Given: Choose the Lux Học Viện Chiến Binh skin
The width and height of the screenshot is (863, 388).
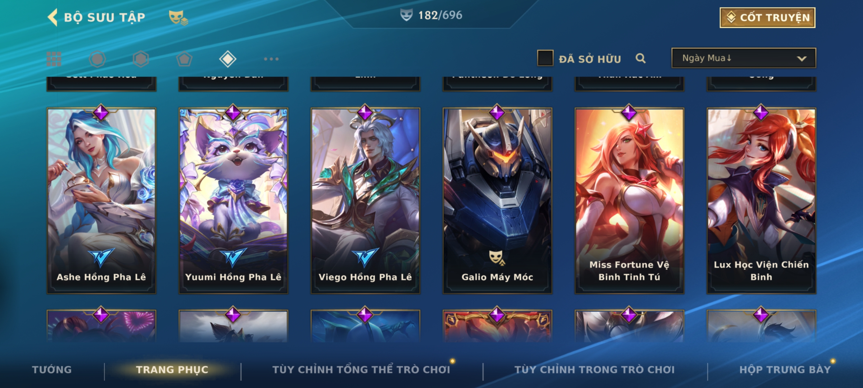Looking at the screenshot, I should [x=761, y=200].
